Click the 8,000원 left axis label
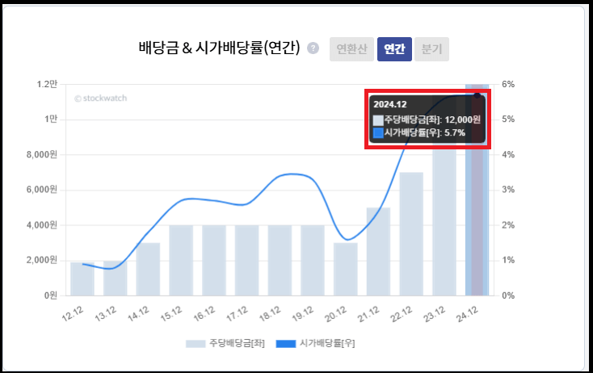593x373 pixels. 41,154
